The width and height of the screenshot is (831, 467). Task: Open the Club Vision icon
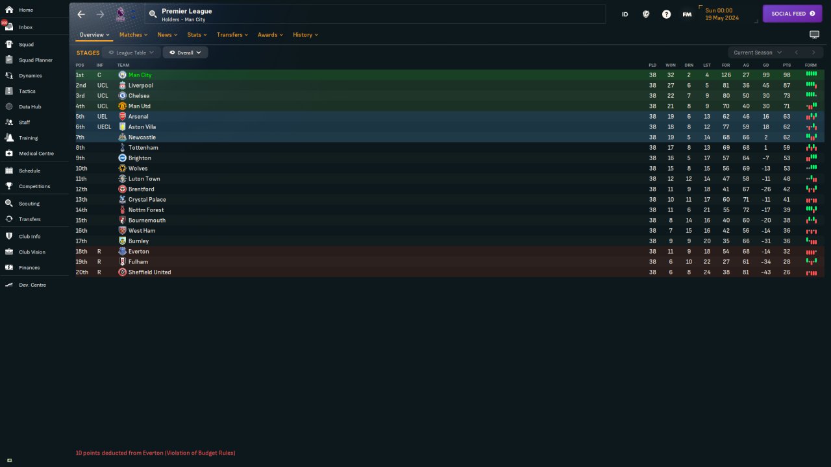(9, 252)
